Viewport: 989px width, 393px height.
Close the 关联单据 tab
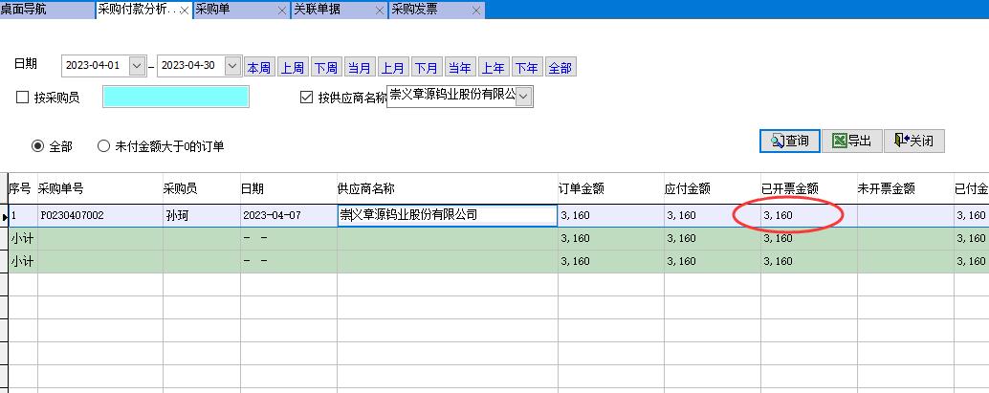click(380, 11)
